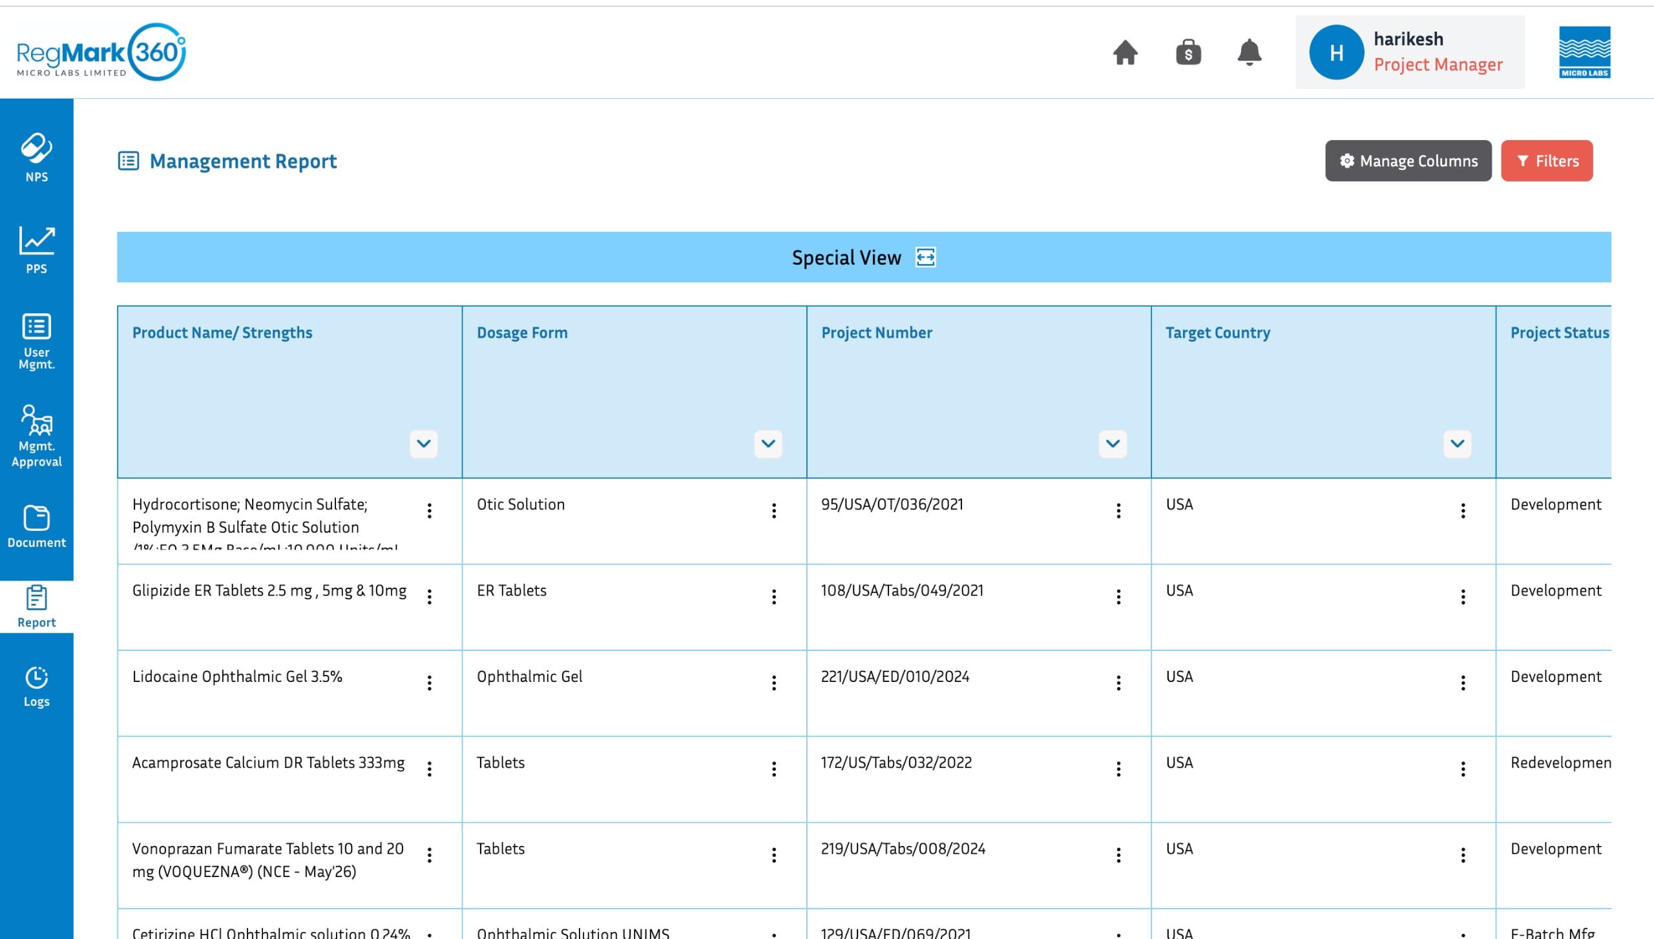The image size is (1654, 939).
Task: Select the Report tab in sidebar
Action: (36, 606)
